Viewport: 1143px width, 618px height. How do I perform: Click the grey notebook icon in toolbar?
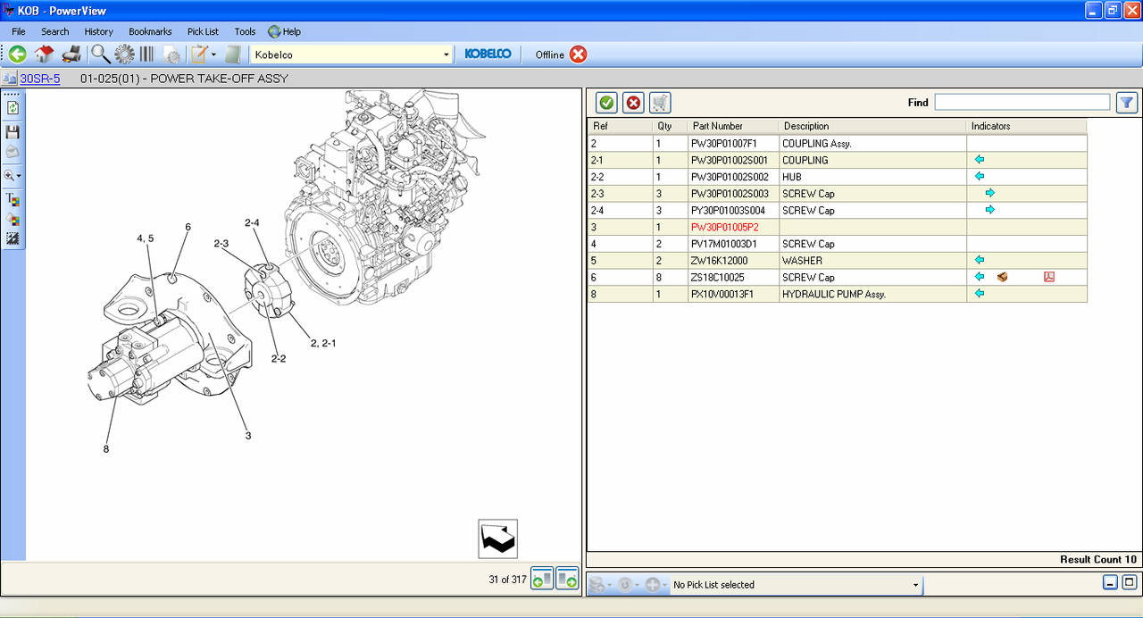click(x=233, y=54)
